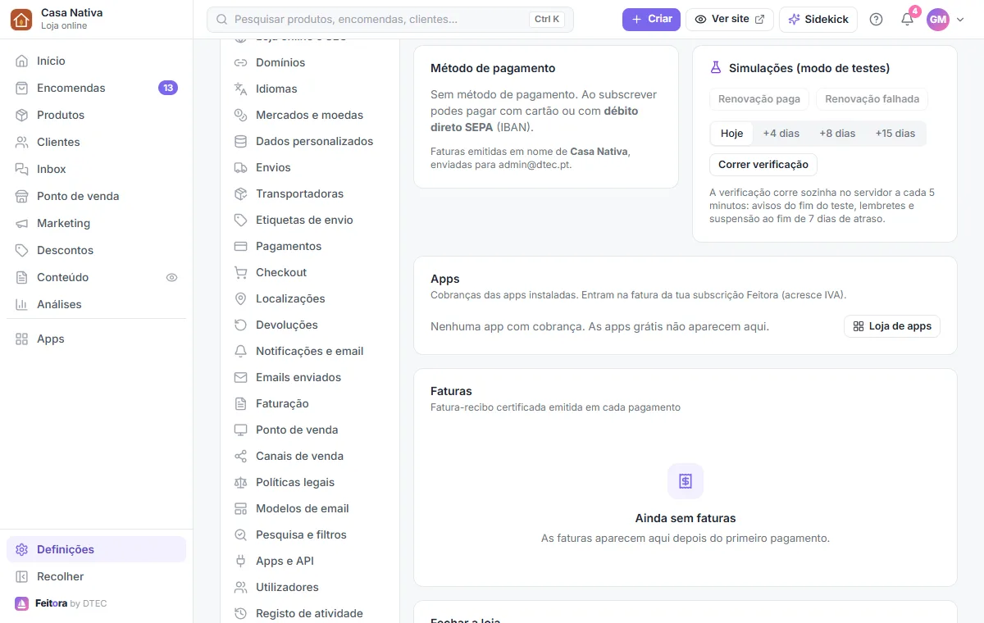Viewport: 984px width, 623px height.
Task: Click the Simulações flask icon
Action: point(716,68)
